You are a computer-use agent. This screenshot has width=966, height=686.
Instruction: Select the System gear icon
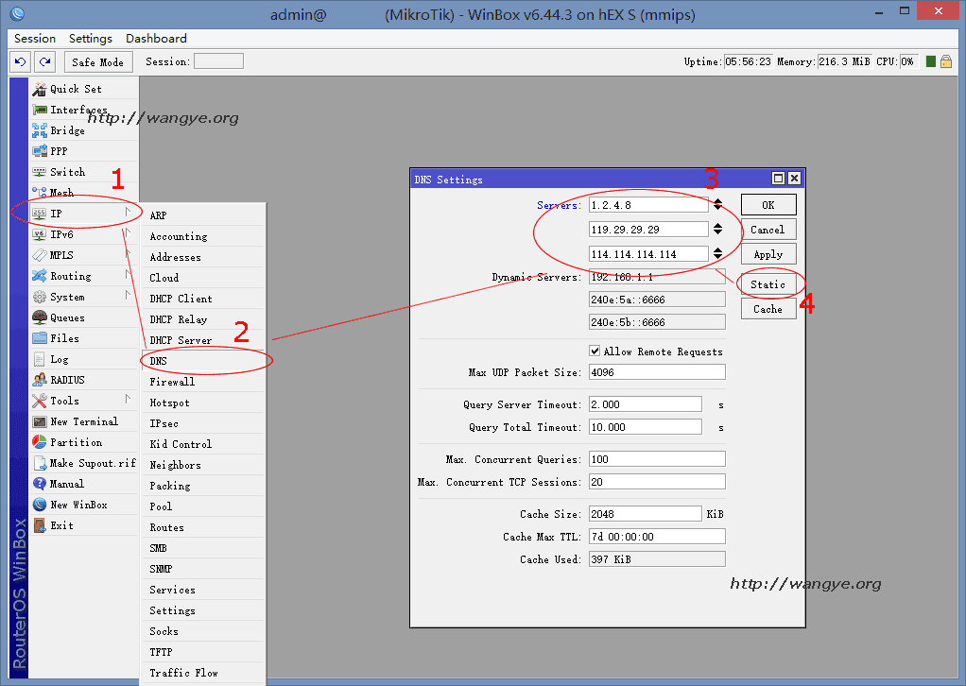coord(40,297)
